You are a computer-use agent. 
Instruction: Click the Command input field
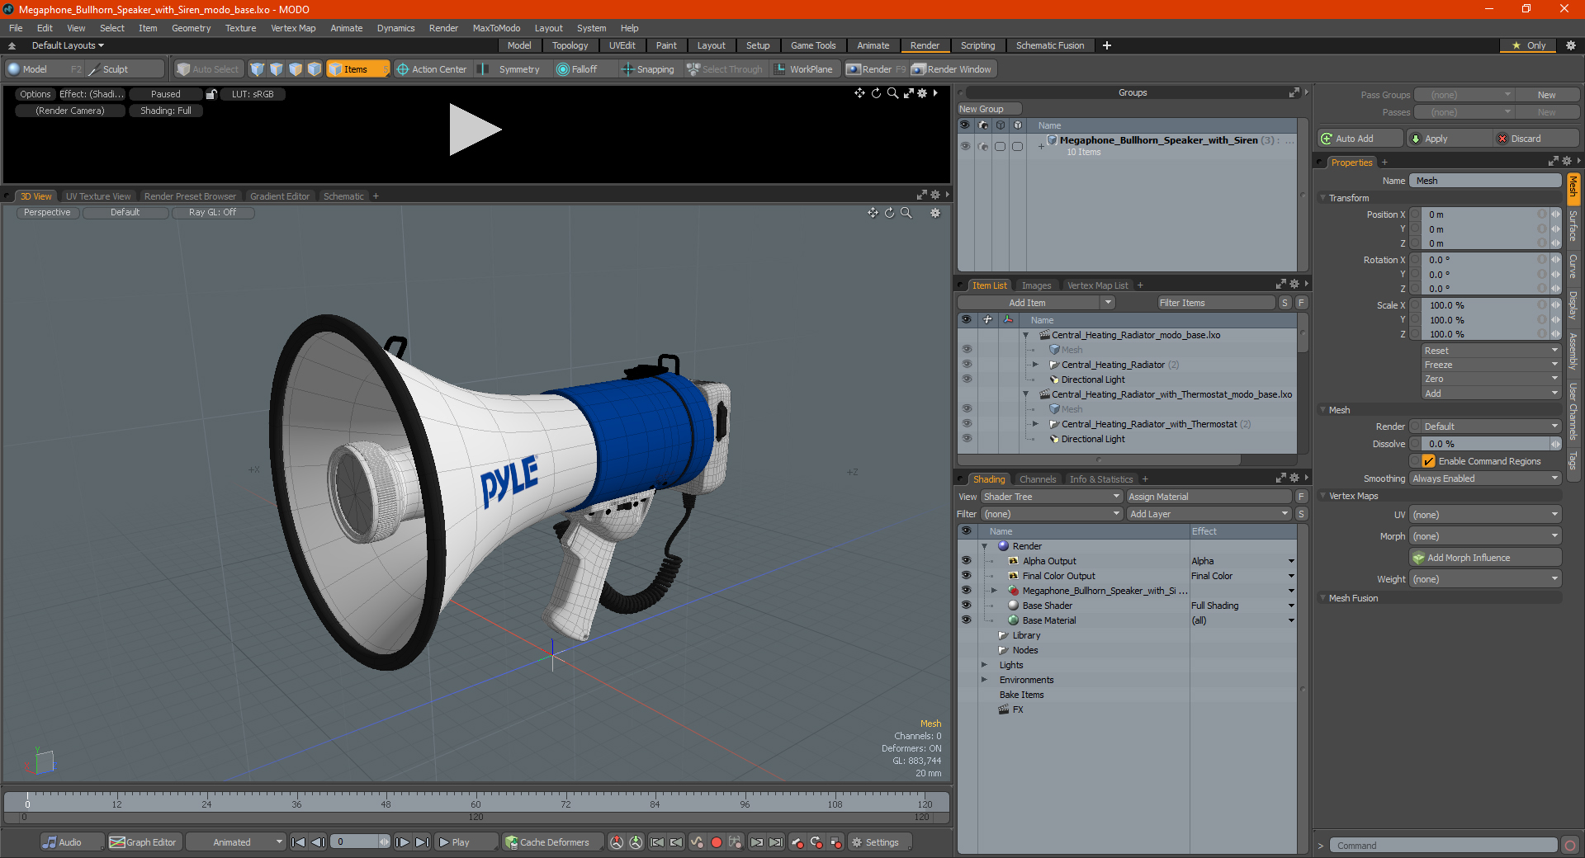pos(1443,846)
